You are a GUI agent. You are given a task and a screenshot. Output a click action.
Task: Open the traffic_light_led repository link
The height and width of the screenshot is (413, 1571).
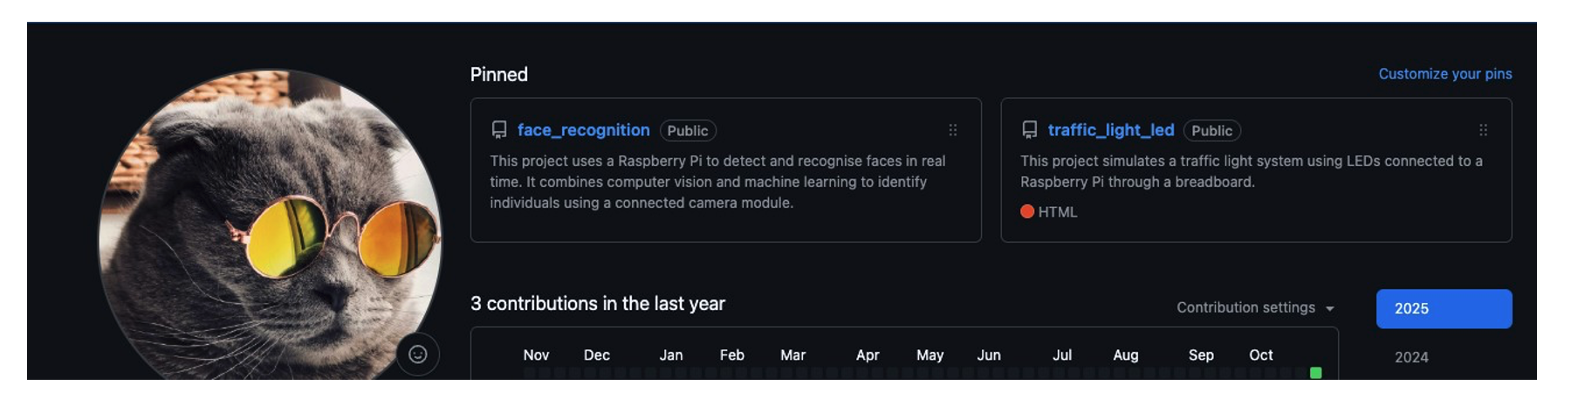click(x=1110, y=130)
